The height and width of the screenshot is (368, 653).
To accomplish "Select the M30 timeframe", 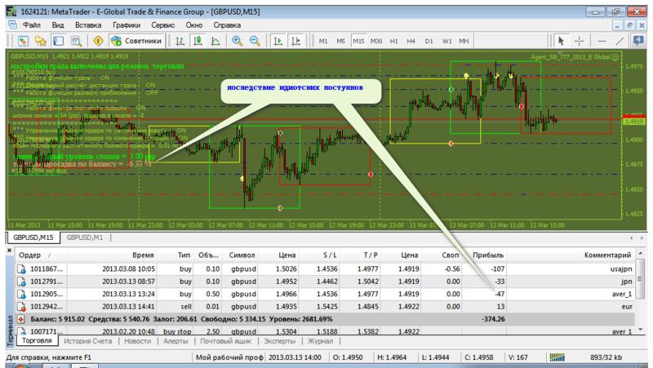I will click(x=376, y=42).
